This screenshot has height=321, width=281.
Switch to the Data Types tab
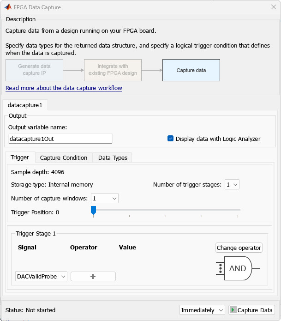coord(113,157)
